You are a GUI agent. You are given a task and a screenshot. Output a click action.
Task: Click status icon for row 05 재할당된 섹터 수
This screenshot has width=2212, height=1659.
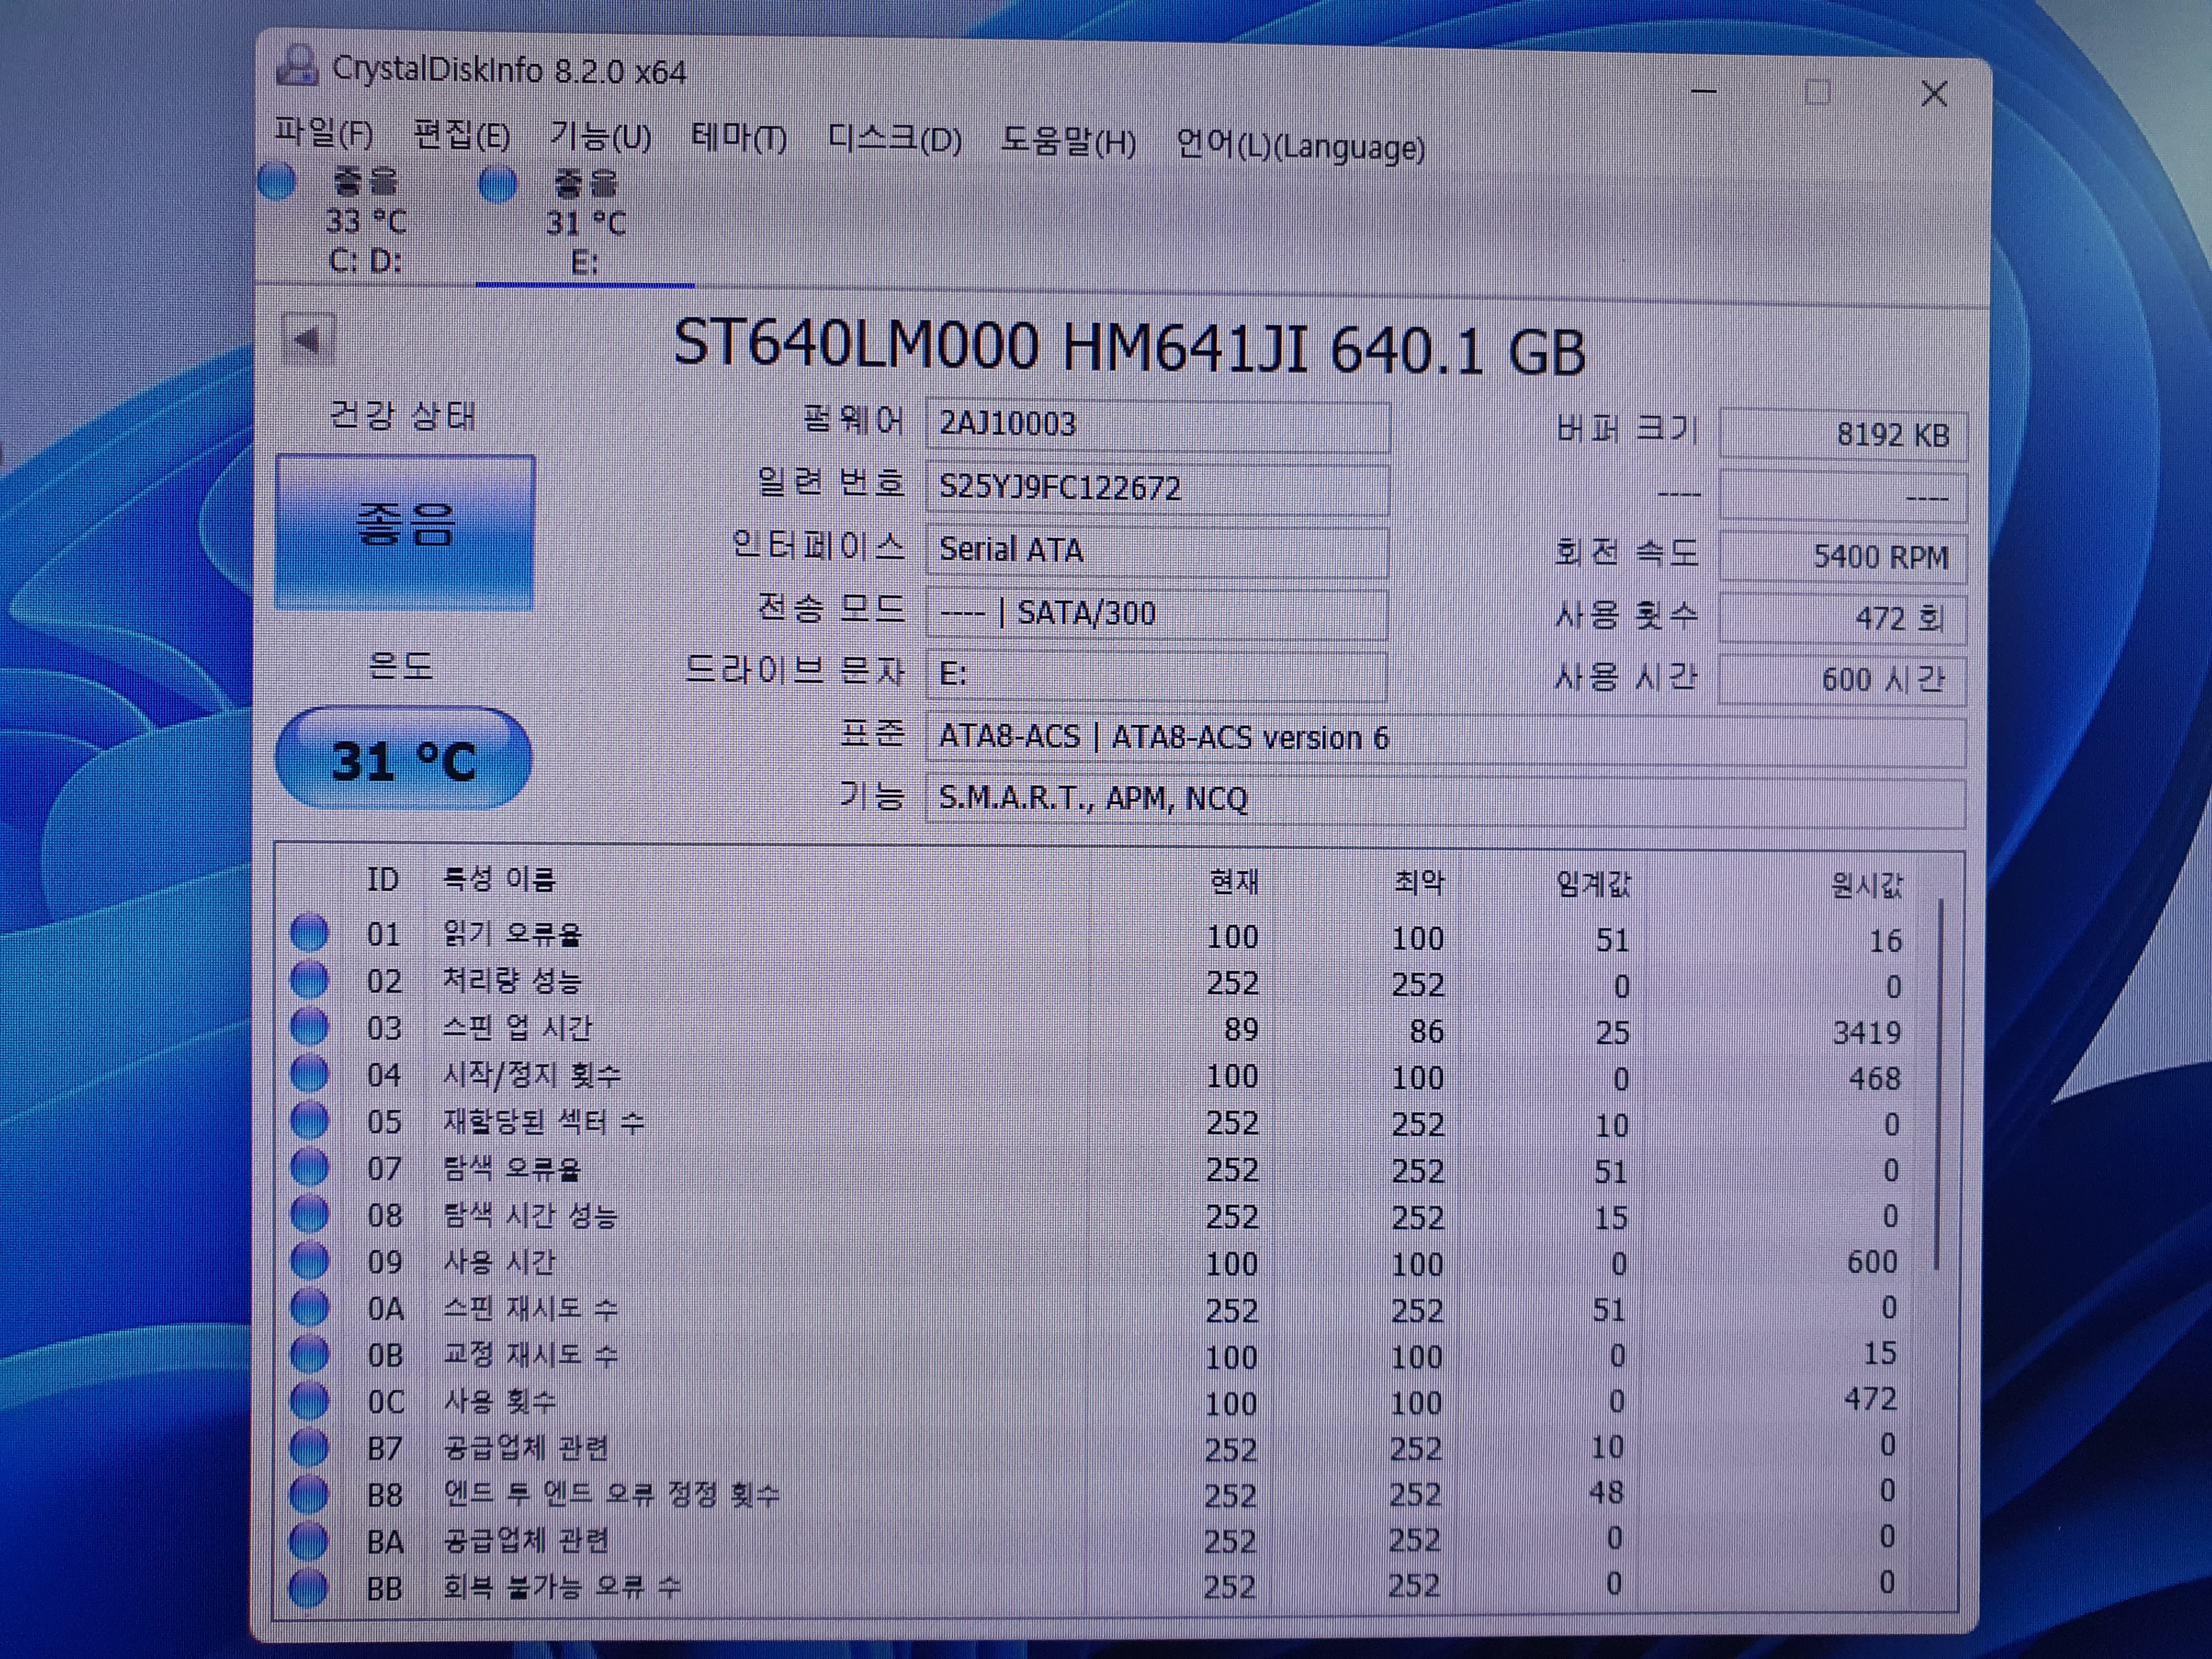tap(309, 1121)
